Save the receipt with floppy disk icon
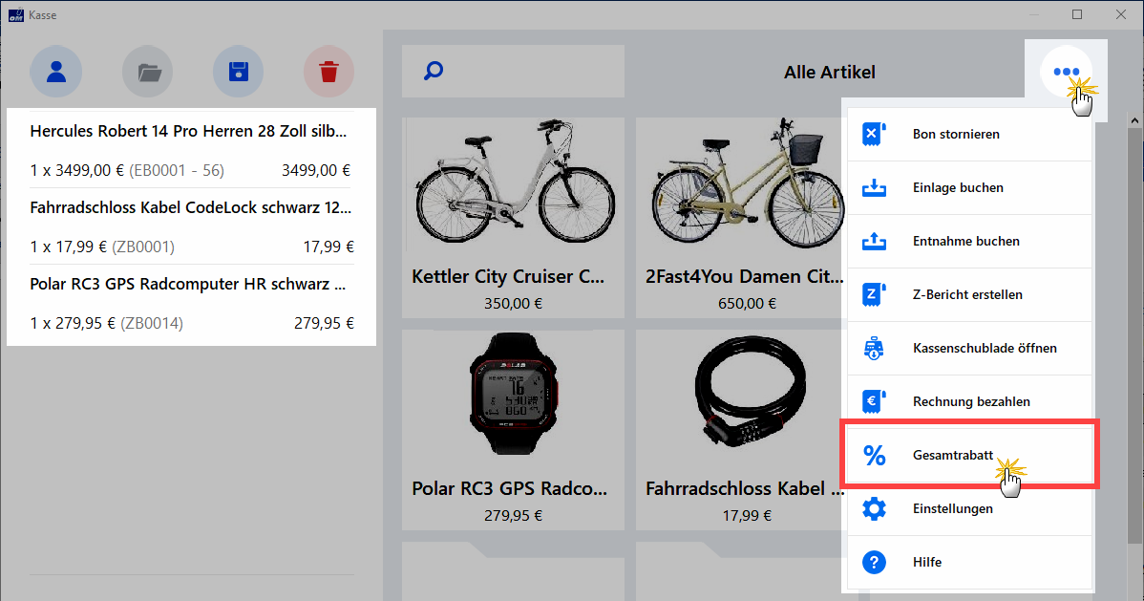The image size is (1144, 601). pos(239,72)
